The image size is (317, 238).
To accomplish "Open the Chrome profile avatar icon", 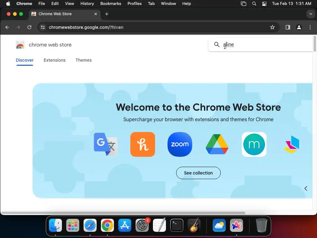I will (299, 27).
